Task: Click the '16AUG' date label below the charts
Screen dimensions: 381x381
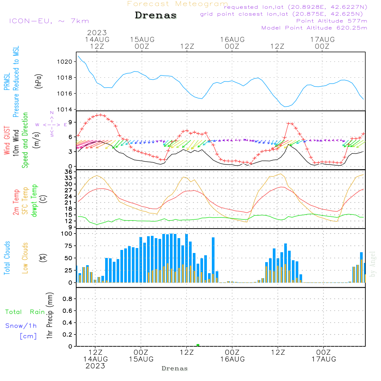Action: click(232, 359)
